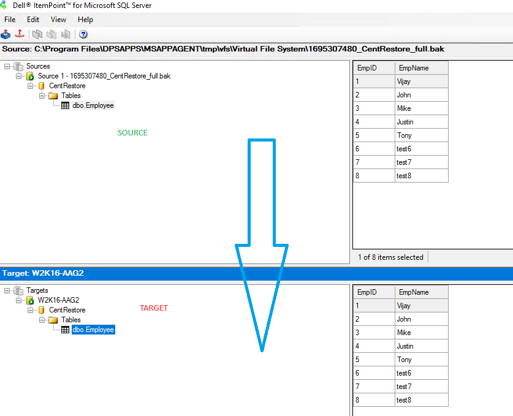Collapse the Tables node in the target tree
The width and height of the screenshot is (513, 416).
(40, 319)
